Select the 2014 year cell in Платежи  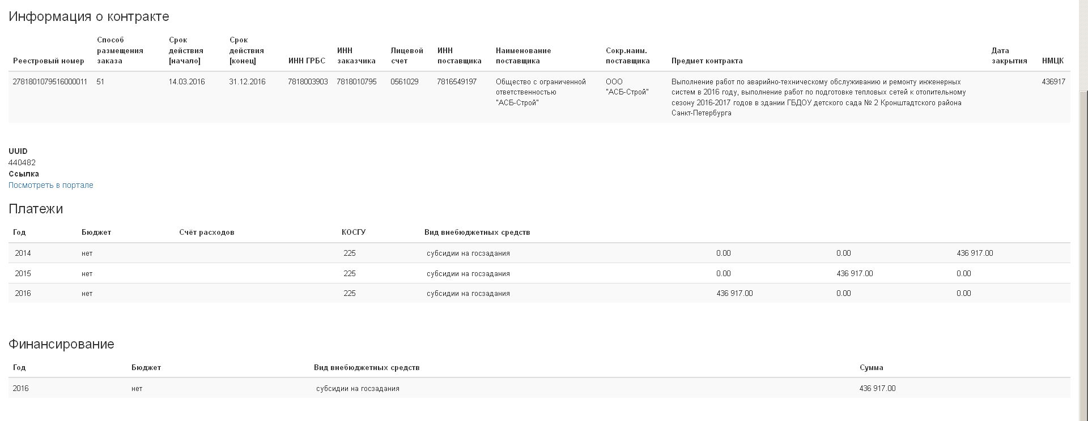23,254
